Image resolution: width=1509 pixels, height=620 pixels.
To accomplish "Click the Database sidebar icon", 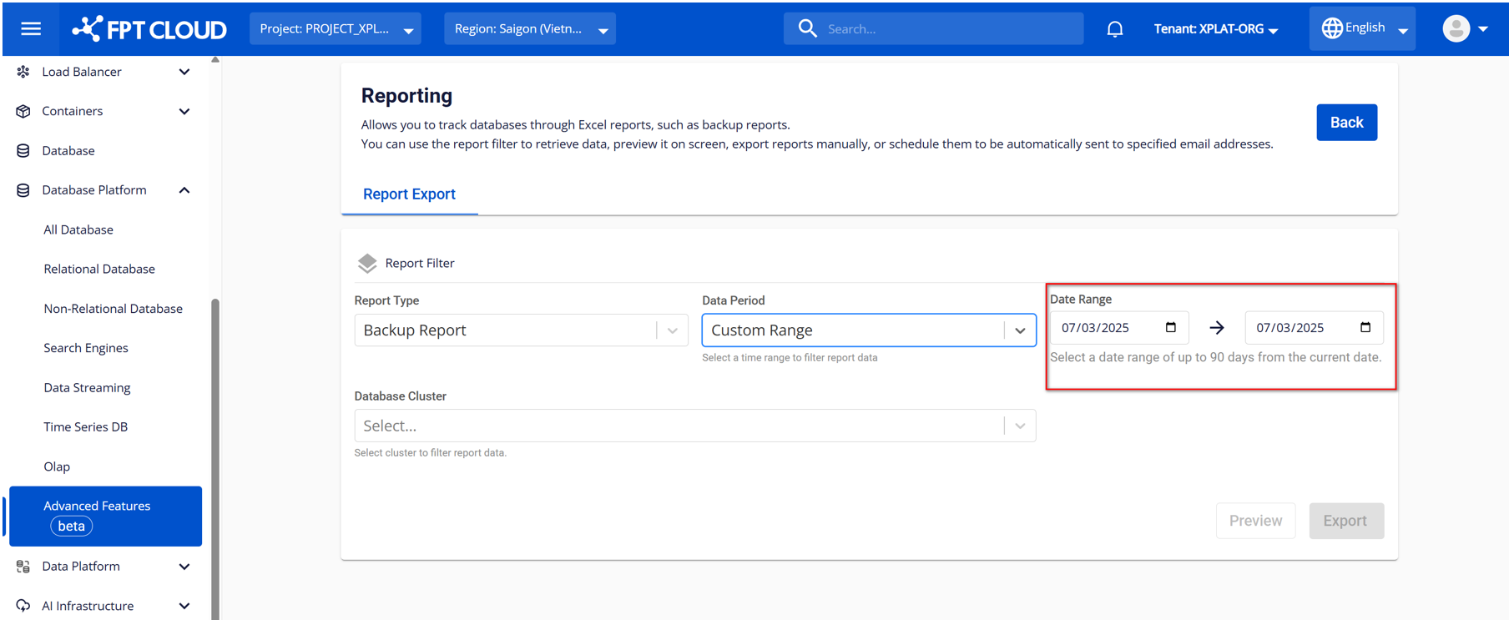I will coord(23,151).
